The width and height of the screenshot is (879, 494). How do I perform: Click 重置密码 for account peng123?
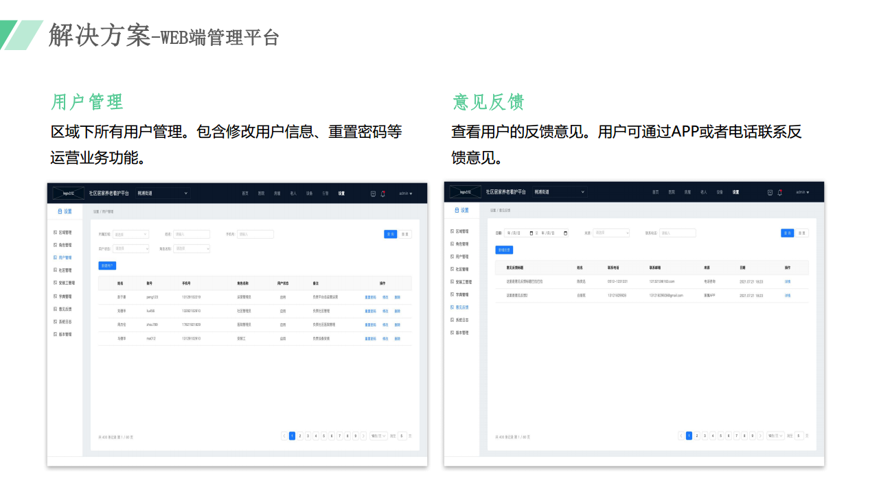(x=371, y=297)
